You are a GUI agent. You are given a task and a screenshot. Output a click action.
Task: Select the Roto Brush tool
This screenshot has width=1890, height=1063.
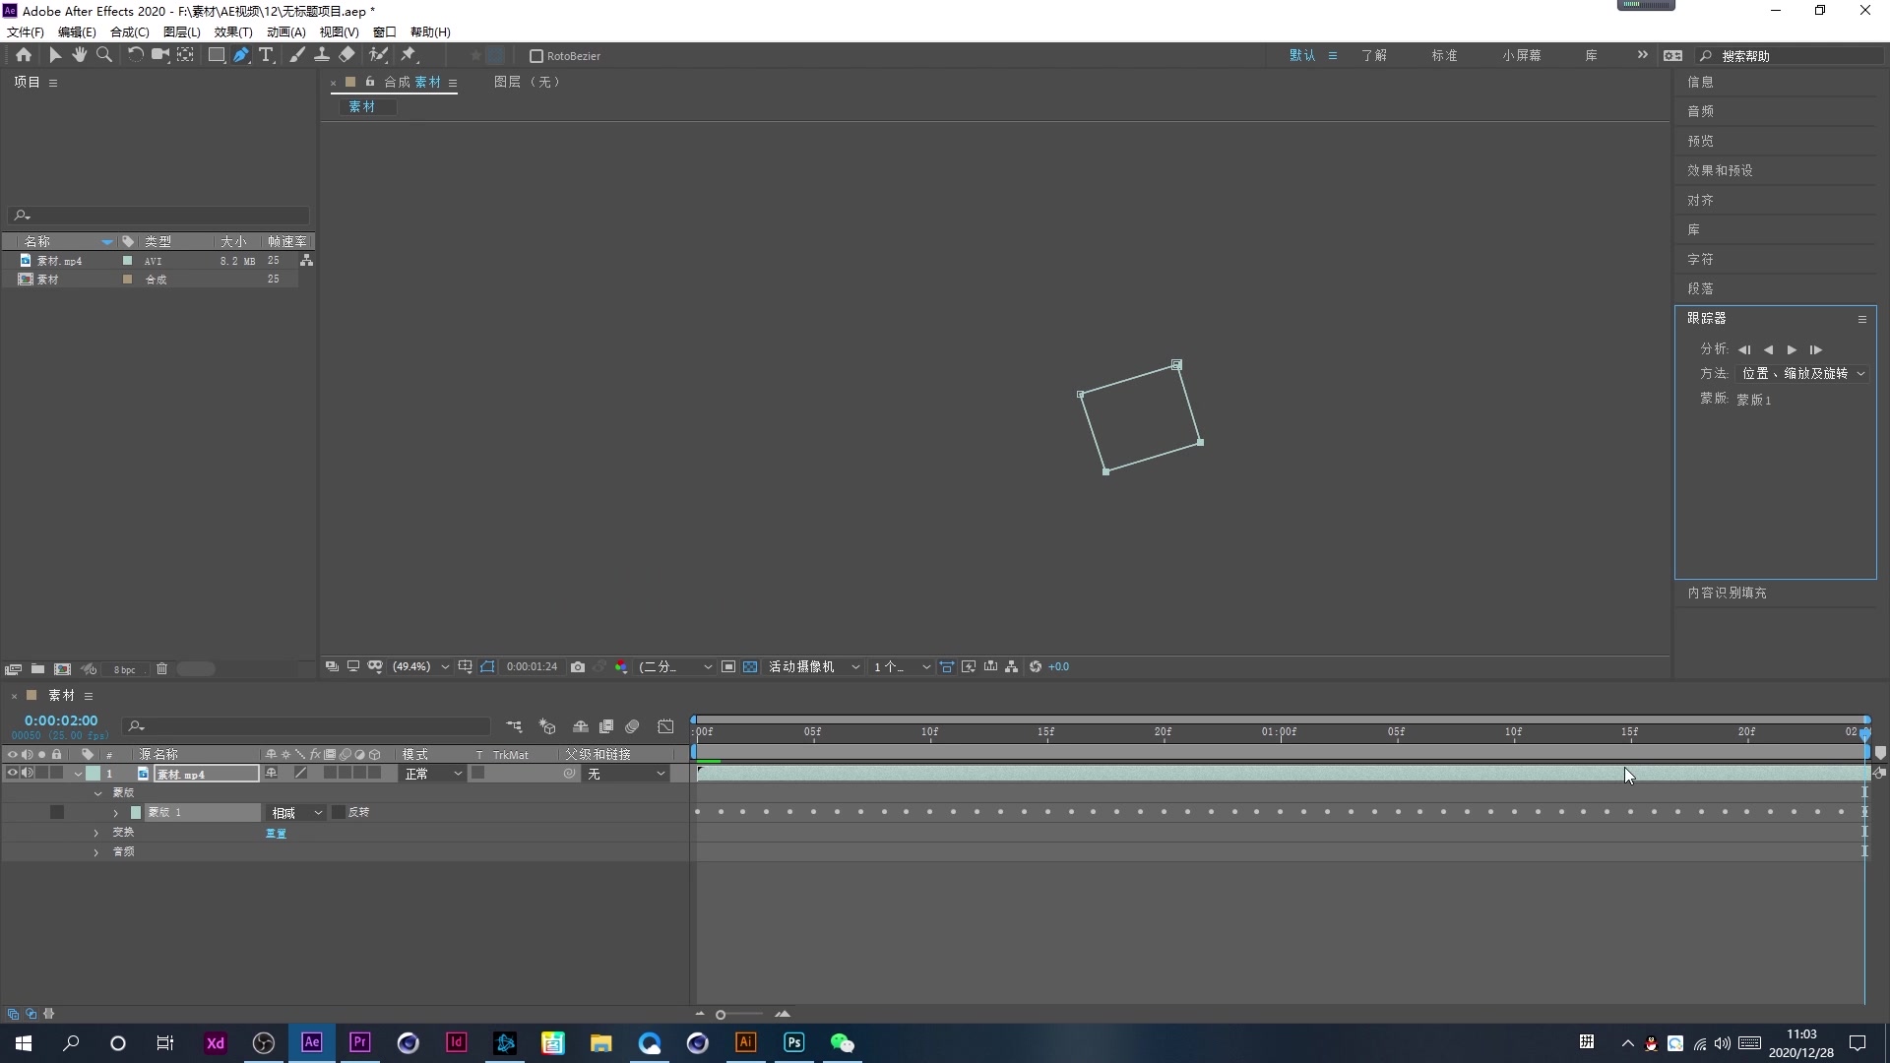coord(378,55)
